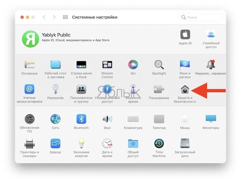Open Обновление ПО software update
Screen dimensions: 241x183
click(30, 119)
